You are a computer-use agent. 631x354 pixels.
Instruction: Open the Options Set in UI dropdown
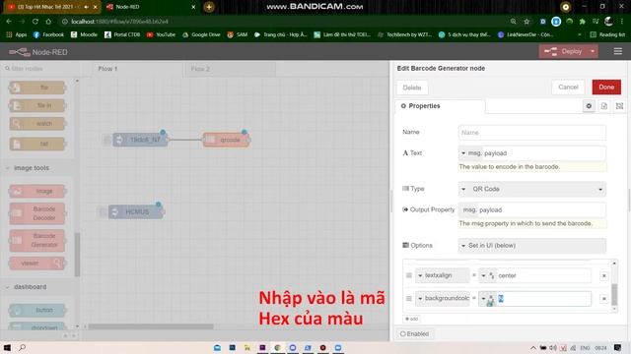tap(532, 246)
